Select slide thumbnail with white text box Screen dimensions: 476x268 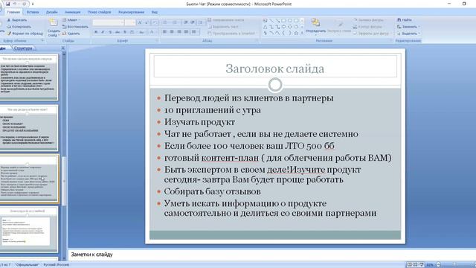(29, 229)
